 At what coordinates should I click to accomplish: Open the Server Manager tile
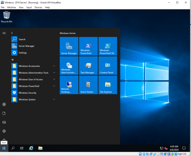pos(69,46)
